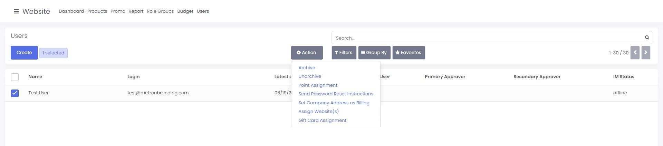Image resolution: width=663 pixels, height=146 pixels.
Task: Choose Send Password Reset Instructions
Action: pyautogui.click(x=336, y=94)
